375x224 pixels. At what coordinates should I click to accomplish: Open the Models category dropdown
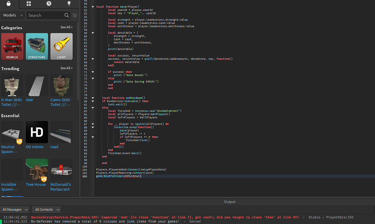pos(13,15)
